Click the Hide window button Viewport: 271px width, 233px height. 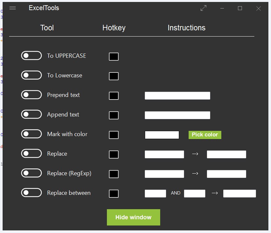coord(133,217)
